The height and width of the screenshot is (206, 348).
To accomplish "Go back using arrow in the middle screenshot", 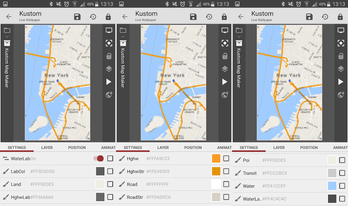I will (x=125, y=17).
